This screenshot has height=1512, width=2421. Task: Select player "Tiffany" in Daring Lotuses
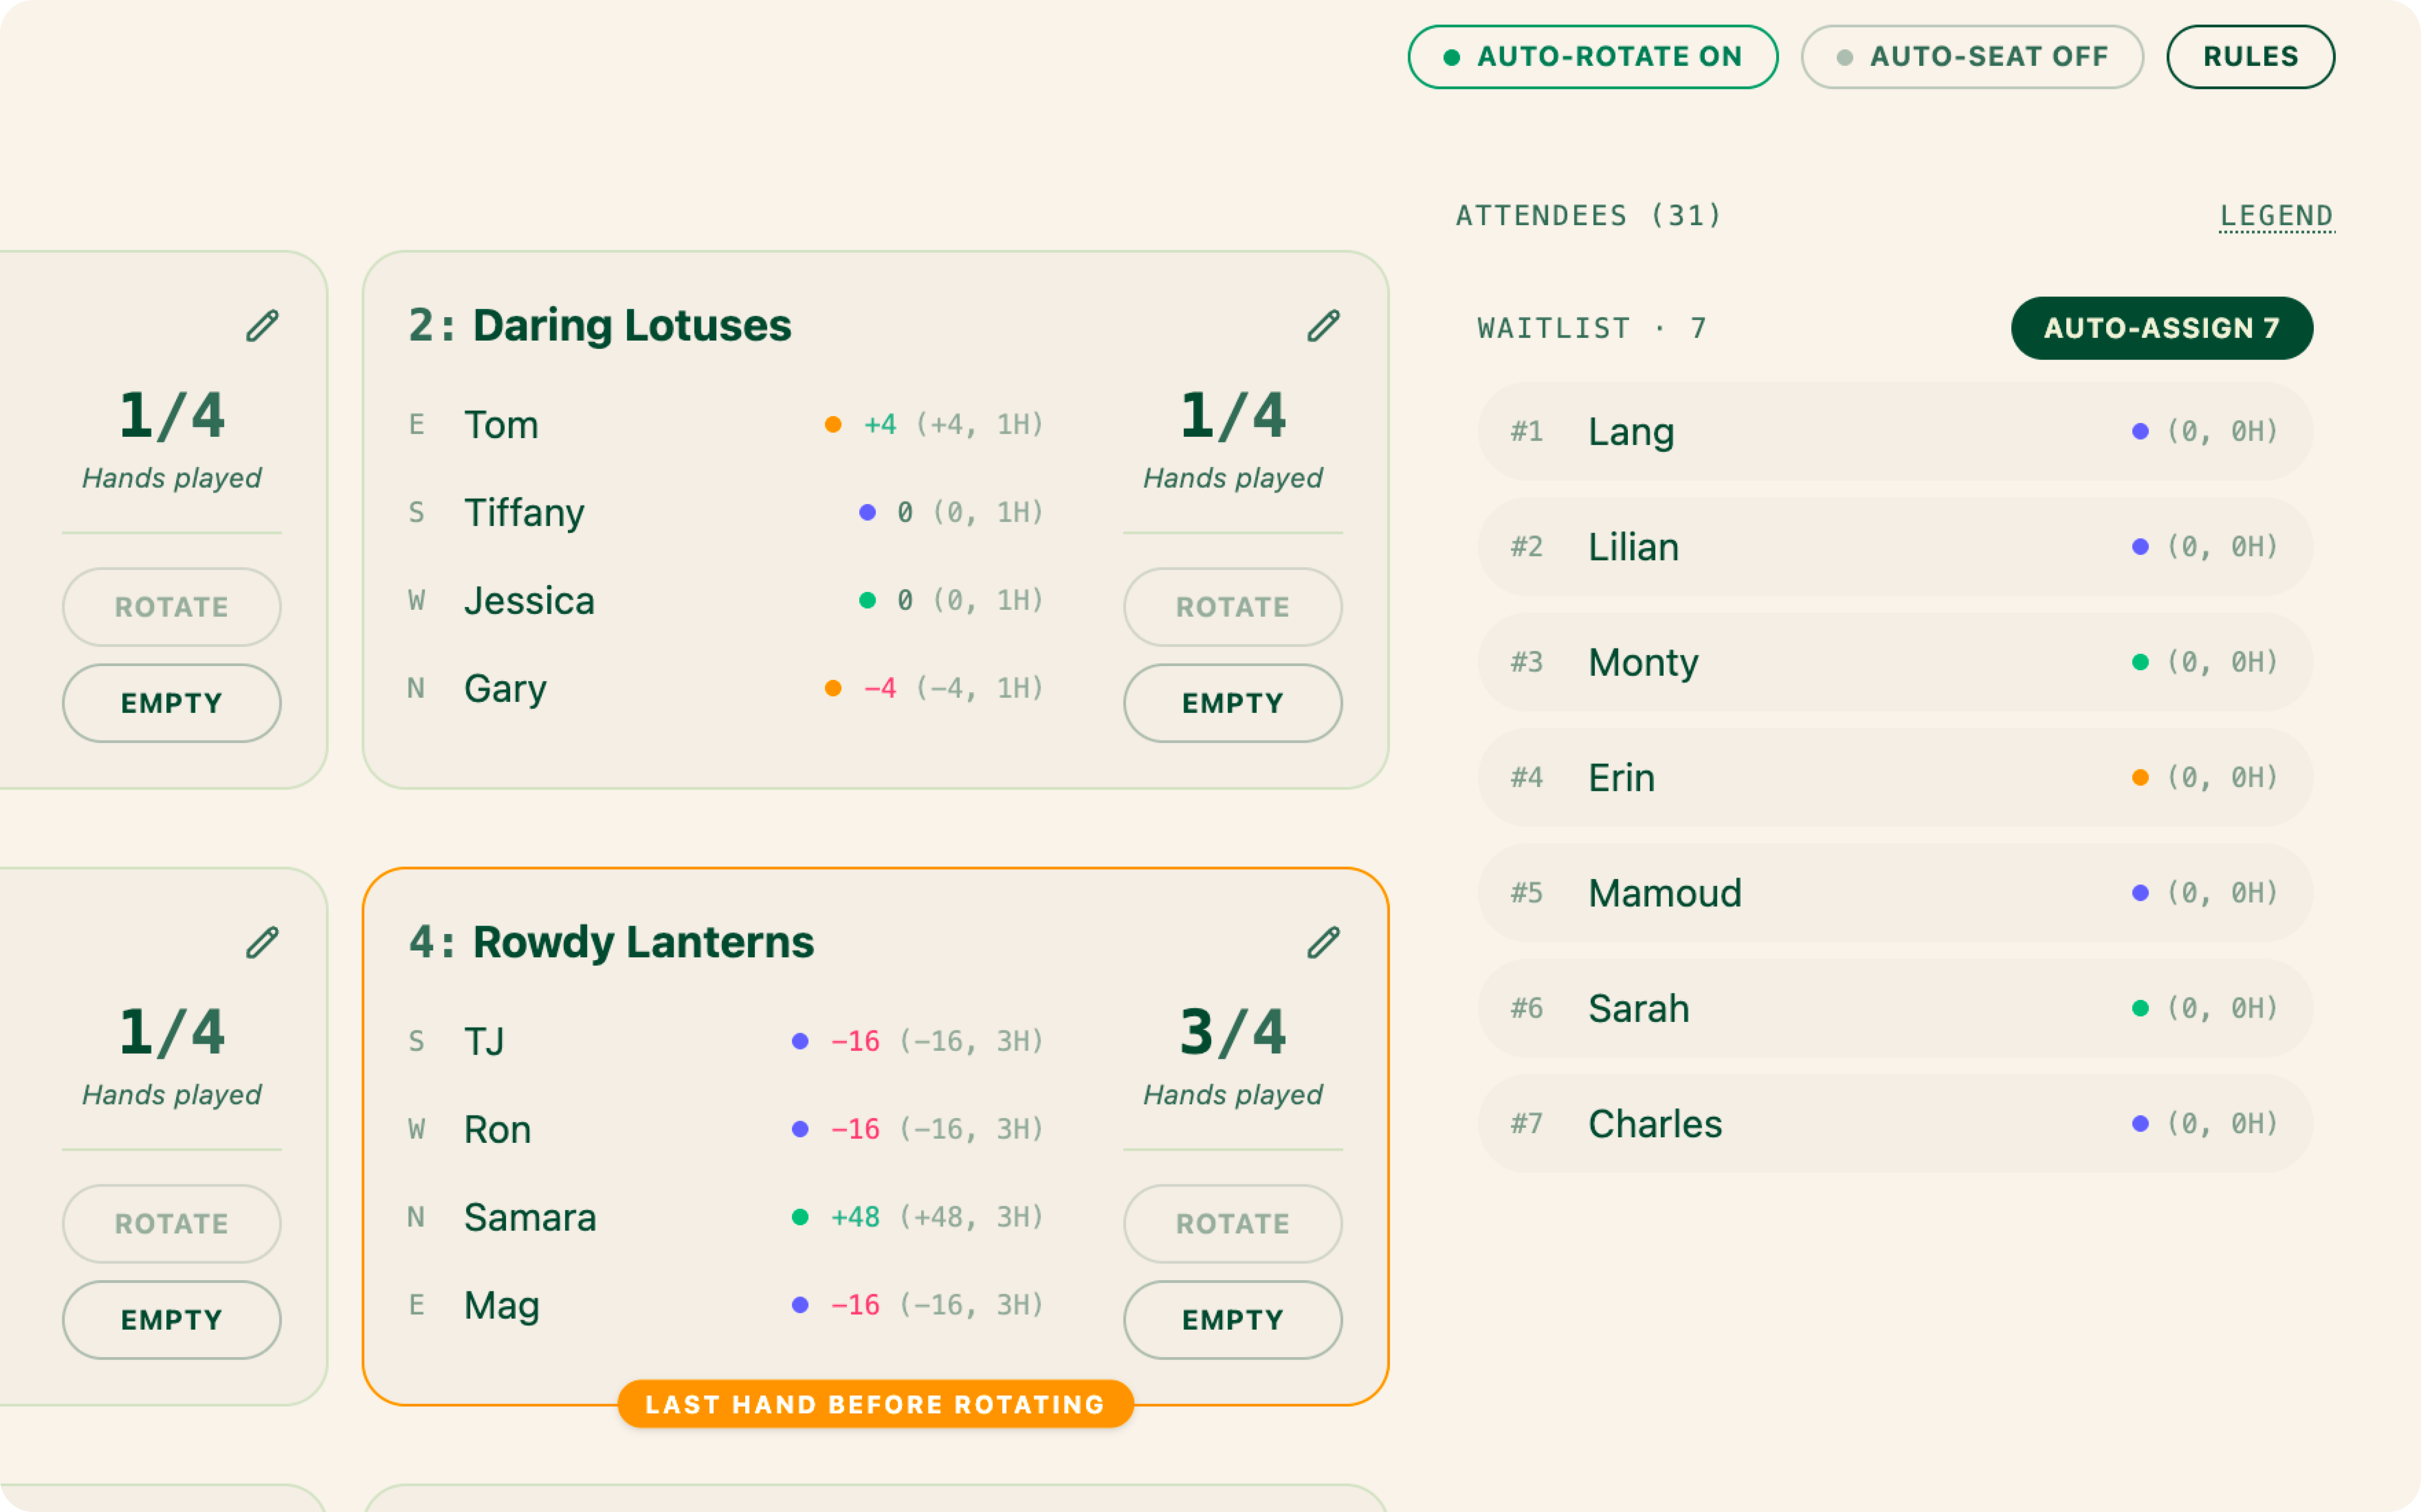[524, 513]
